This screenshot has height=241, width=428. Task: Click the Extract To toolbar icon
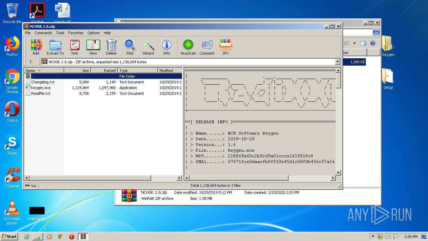coord(55,47)
